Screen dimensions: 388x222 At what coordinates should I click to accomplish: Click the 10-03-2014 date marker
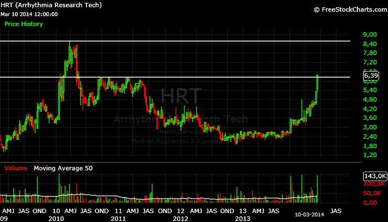tap(309, 215)
